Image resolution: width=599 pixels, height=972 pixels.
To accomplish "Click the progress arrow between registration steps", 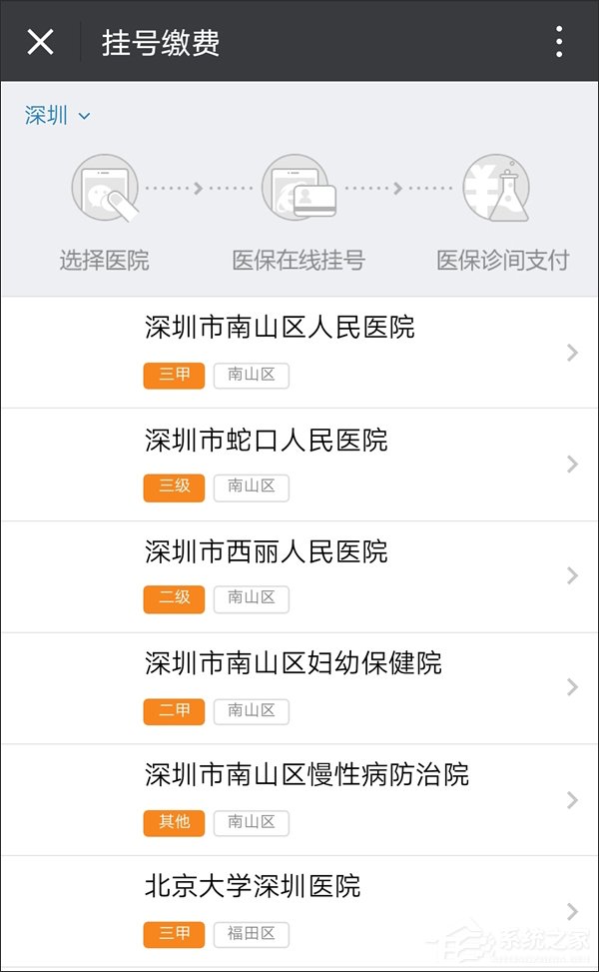I will pos(198,187).
